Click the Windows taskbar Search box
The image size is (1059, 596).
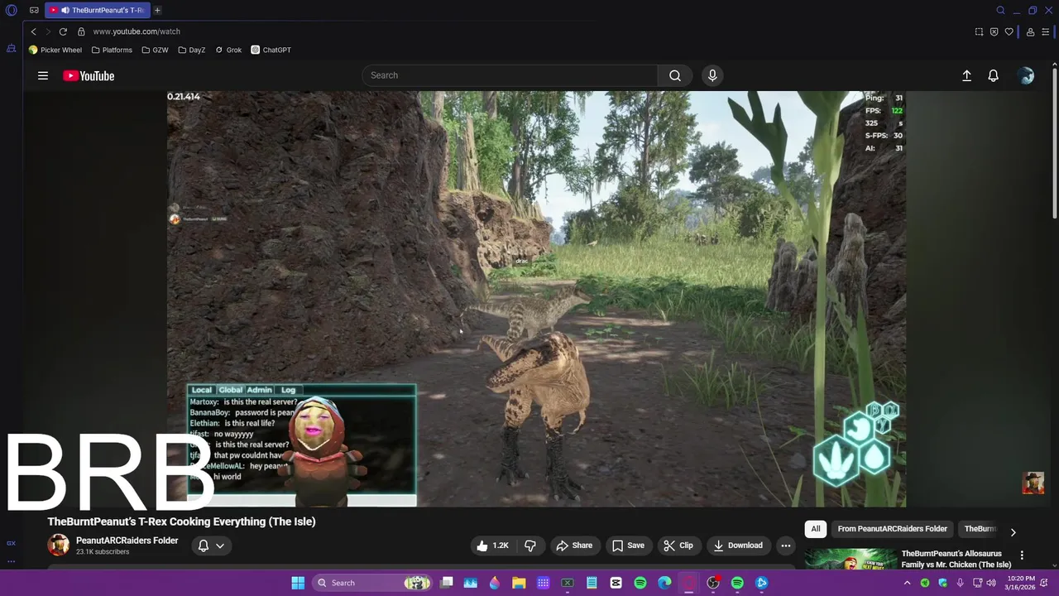coord(372,583)
